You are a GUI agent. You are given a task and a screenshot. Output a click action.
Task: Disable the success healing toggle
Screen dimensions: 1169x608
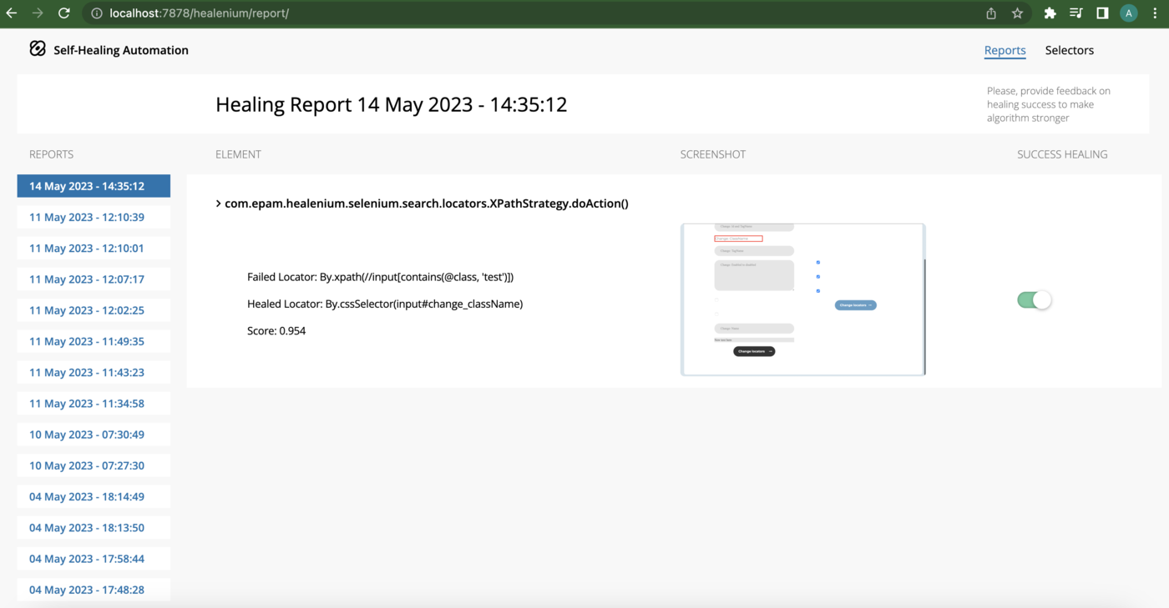coord(1035,299)
